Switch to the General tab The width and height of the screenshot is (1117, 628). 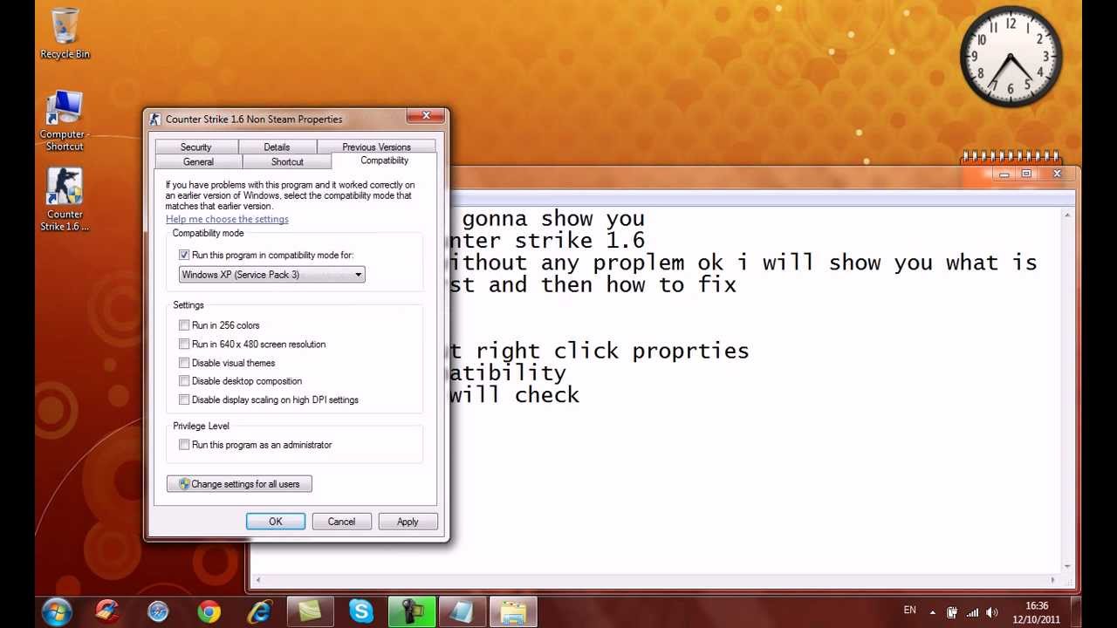point(198,162)
